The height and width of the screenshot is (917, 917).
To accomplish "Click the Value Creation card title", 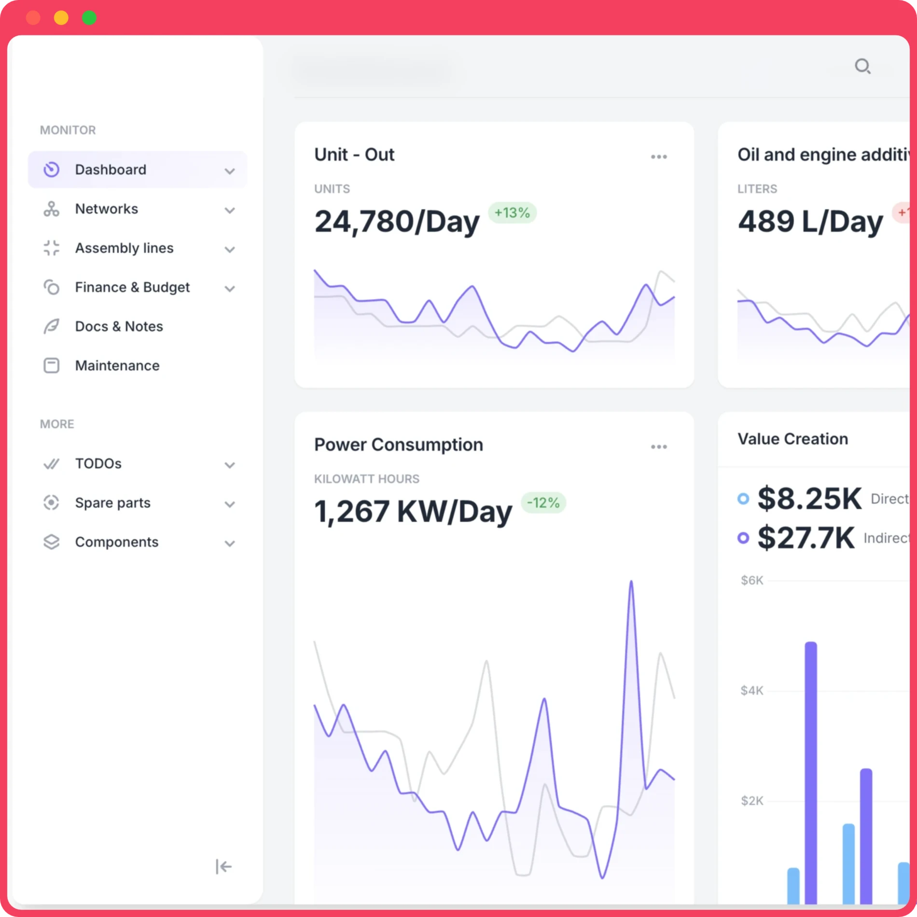I will point(792,439).
